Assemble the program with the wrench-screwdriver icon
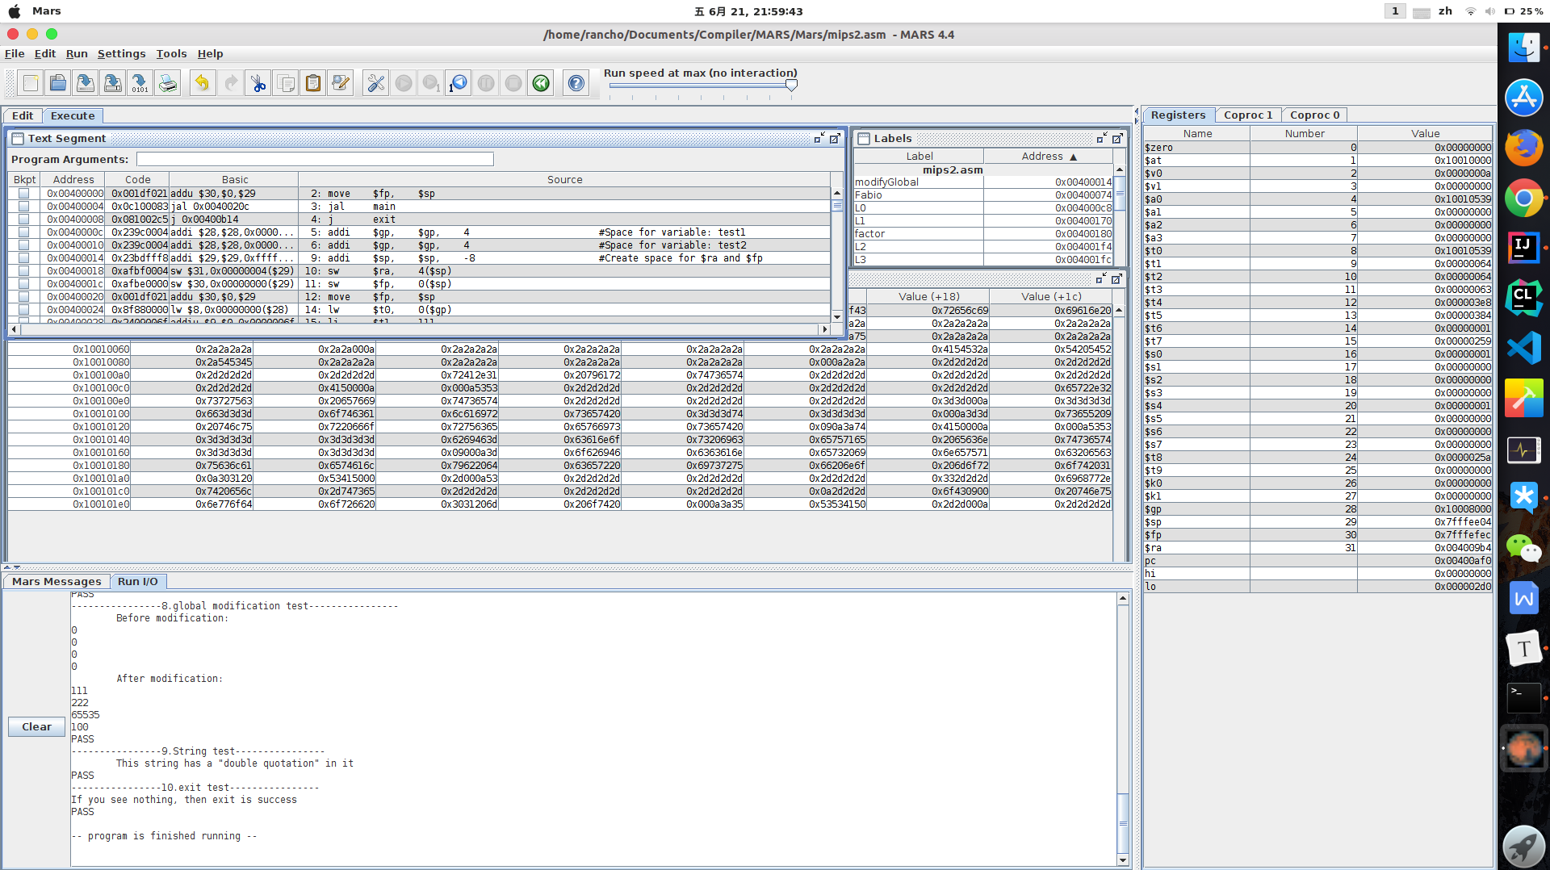 pyautogui.click(x=376, y=83)
